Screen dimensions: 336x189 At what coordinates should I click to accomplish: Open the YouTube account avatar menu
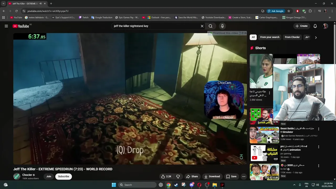(325, 26)
